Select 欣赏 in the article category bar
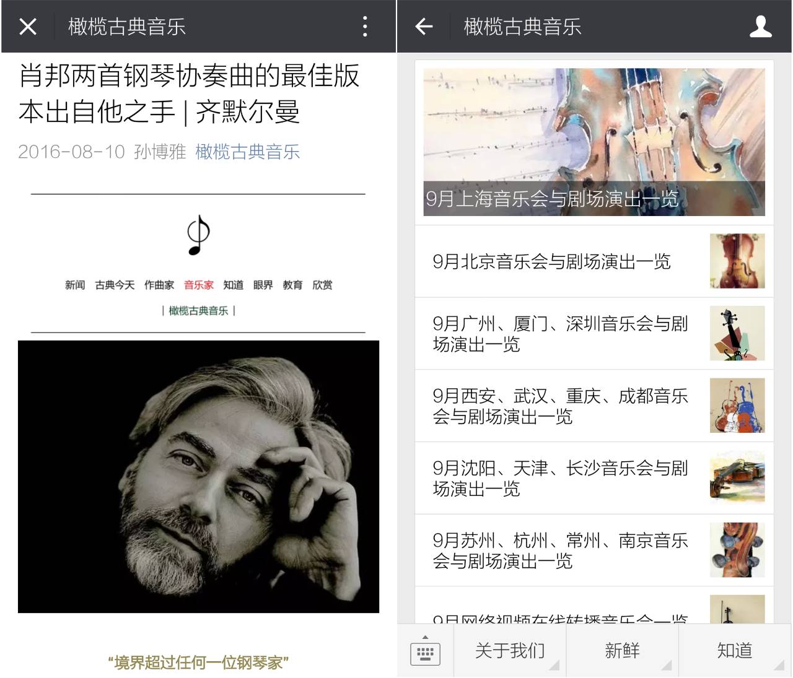 coord(322,285)
